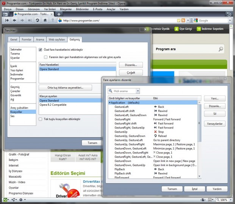Screen dimensions: 235x204
Task: Click the Üye Girişi lock icon
Action: [x=176, y=29]
